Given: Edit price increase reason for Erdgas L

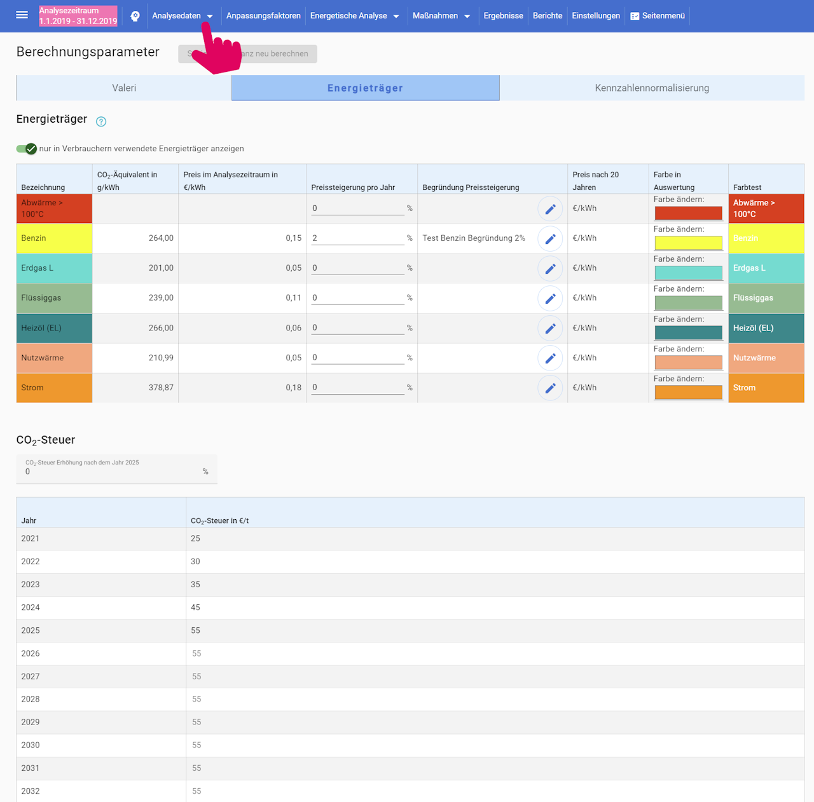Looking at the screenshot, I should [550, 269].
